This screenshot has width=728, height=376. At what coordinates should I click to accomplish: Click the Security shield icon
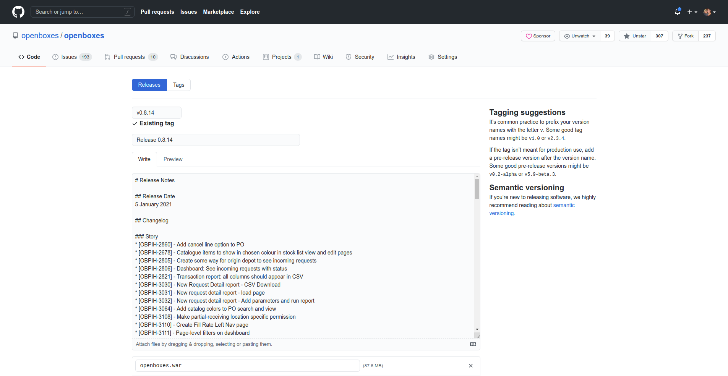[x=349, y=57]
